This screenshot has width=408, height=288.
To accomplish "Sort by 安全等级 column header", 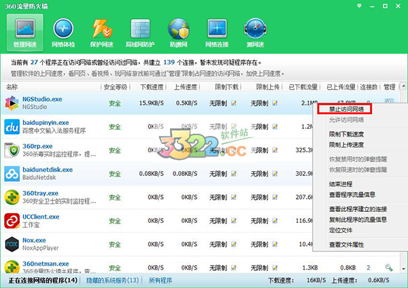I will point(116,87).
